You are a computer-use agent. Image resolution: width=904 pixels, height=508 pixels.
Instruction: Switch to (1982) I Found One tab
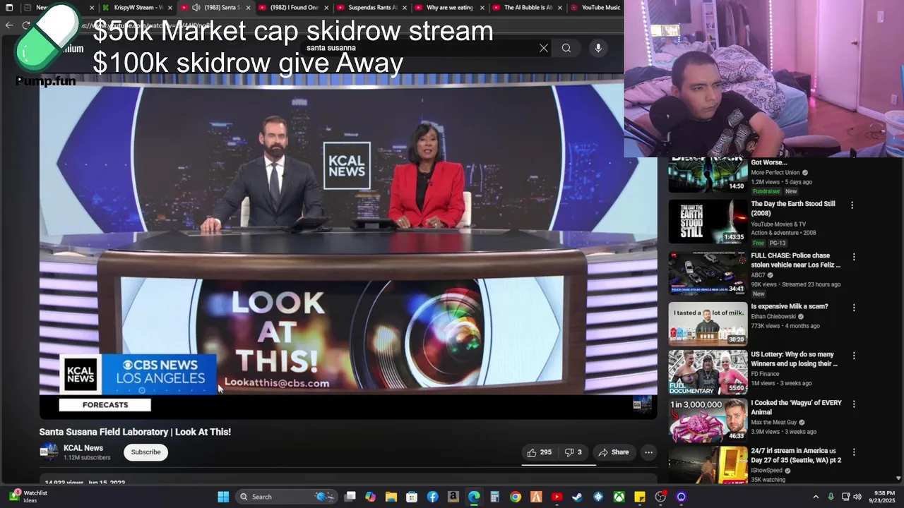(293, 8)
